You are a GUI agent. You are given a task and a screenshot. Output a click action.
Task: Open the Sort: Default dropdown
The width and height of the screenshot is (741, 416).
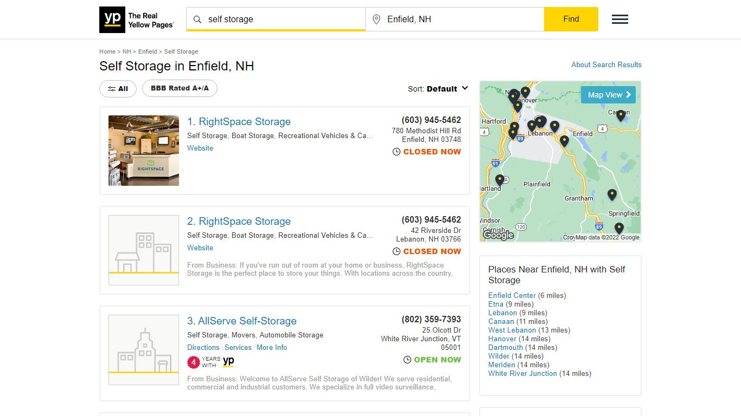[438, 89]
